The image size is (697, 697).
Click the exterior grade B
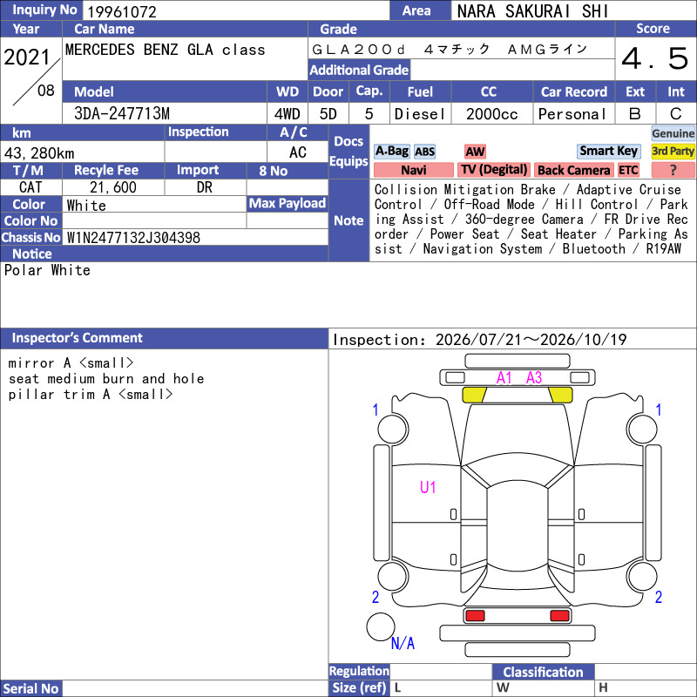[x=635, y=114]
